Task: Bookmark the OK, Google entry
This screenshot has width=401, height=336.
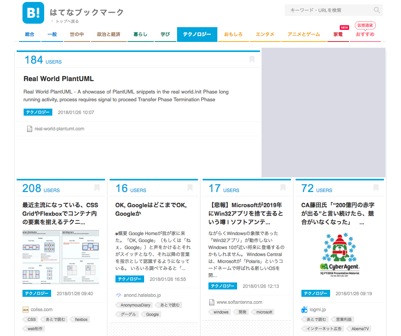Action: click(190, 188)
